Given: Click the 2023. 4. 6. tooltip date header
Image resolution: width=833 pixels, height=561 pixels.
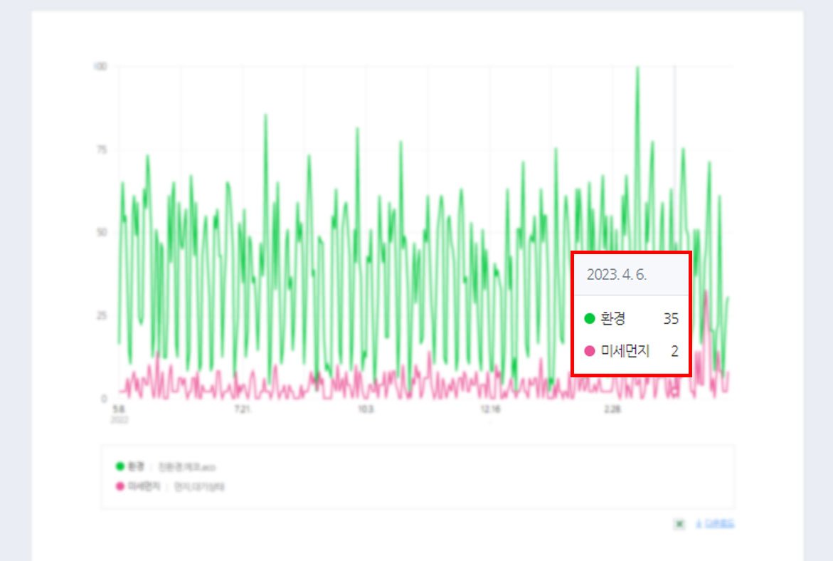Looking at the screenshot, I should pyautogui.click(x=616, y=275).
